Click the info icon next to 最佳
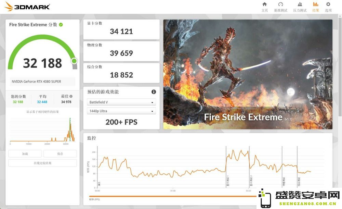 (71, 96)
